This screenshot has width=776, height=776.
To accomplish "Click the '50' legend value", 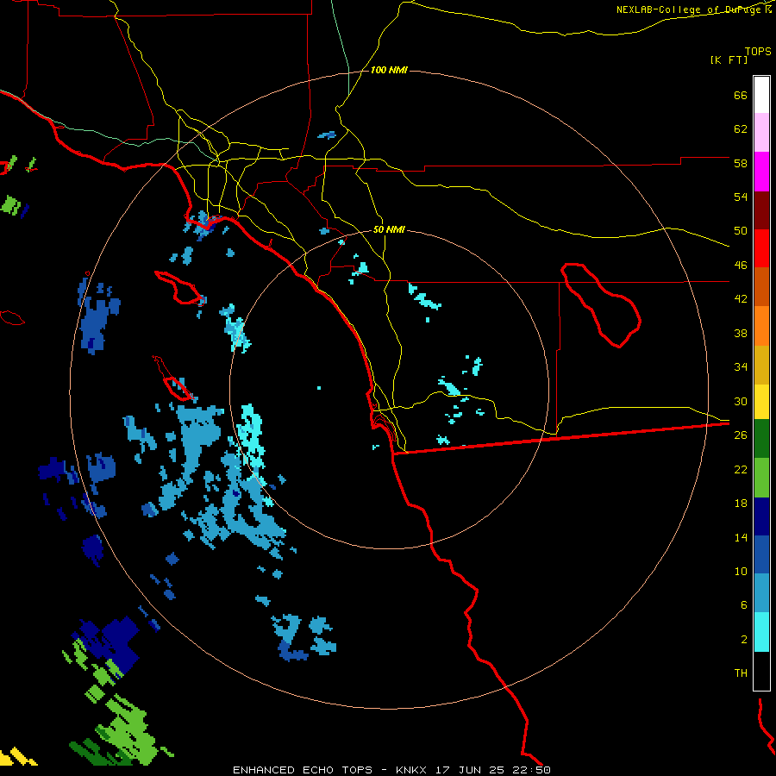I will point(741,230).
